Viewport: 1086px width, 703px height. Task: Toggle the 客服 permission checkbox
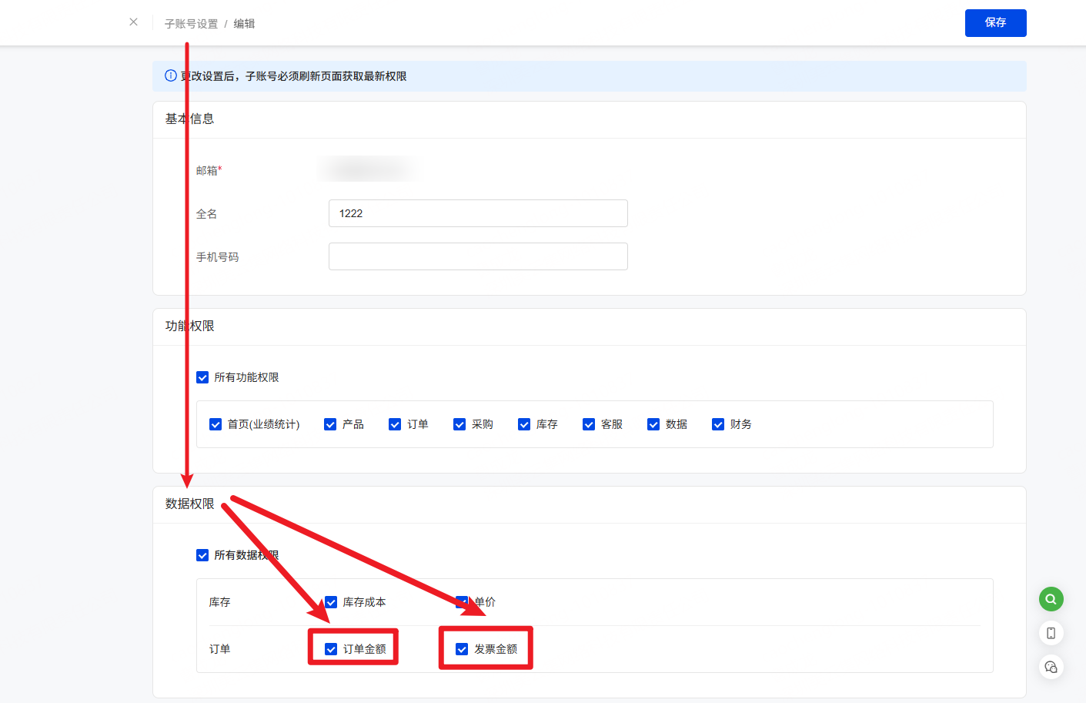click(589, 424)
